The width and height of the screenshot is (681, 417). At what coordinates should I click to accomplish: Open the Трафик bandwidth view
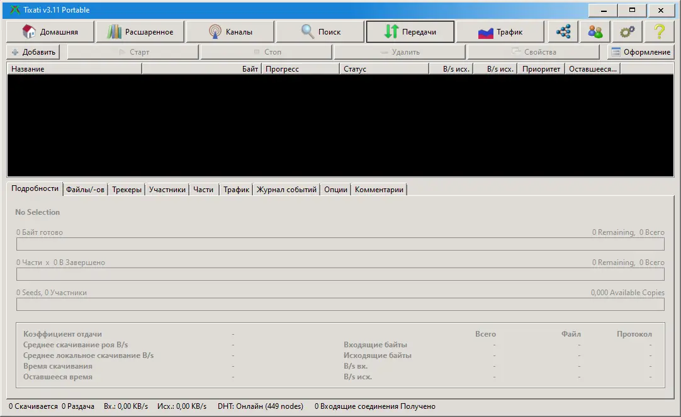pyautogui.click(x=500, y=31)
